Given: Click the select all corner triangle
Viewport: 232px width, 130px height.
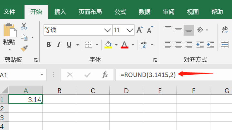Looking at the screenshot, I should point(5,90).
